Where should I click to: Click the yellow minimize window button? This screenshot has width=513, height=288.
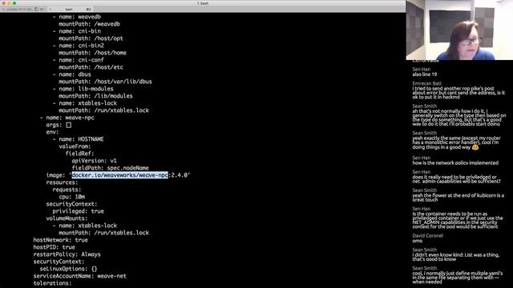pos(9,3)
